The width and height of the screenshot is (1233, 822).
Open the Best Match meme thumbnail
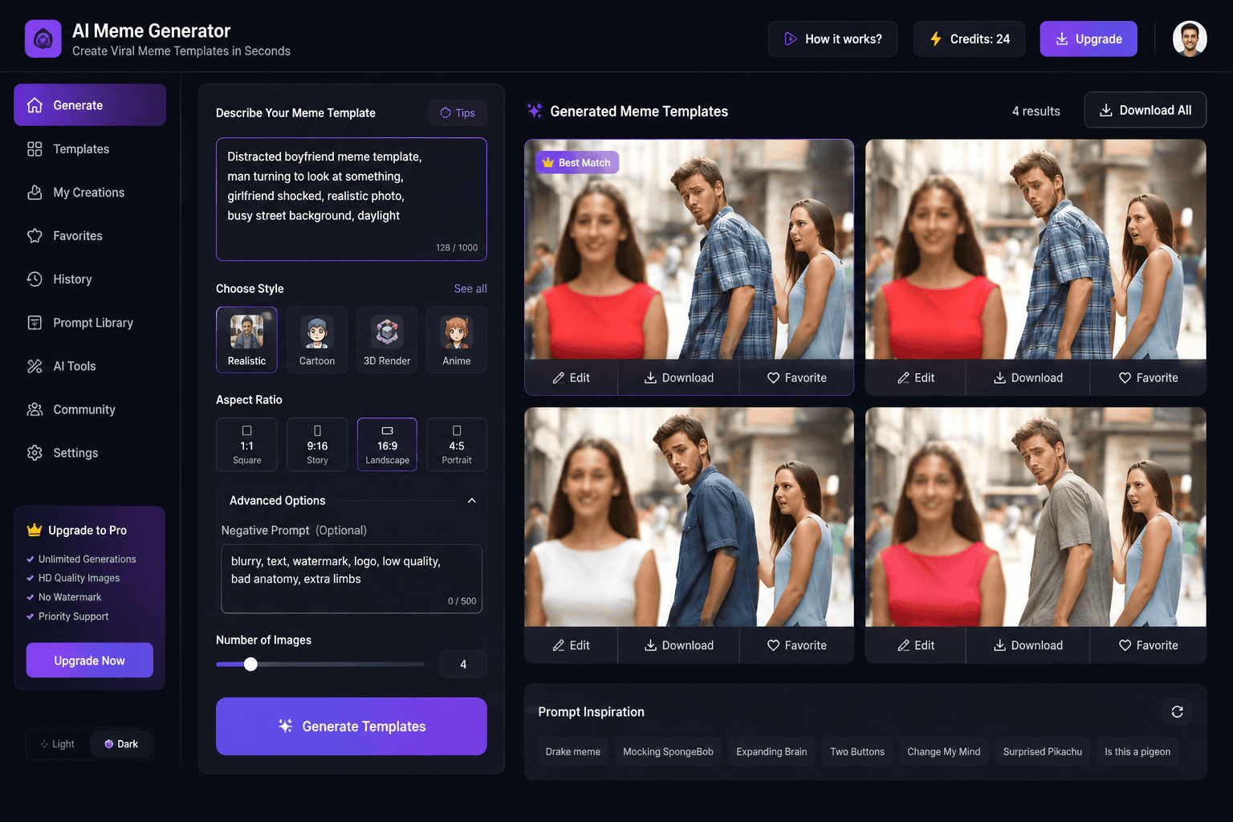point(689,250)
